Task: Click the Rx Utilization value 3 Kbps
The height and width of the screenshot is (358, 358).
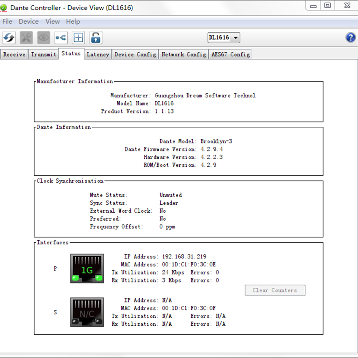Action: click(171, 280)
